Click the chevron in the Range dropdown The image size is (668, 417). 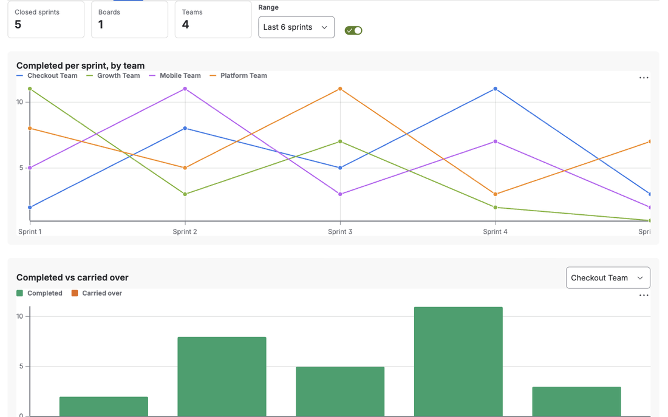click(324, 27)
